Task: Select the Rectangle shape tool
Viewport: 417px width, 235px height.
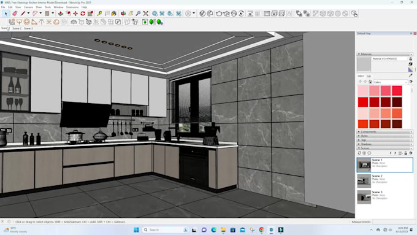Action: [x=47, y=13]
